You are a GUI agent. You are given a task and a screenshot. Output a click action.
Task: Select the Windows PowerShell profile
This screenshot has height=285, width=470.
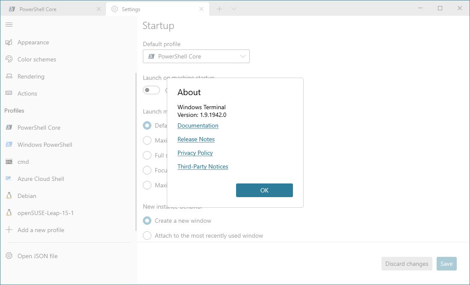68,145
